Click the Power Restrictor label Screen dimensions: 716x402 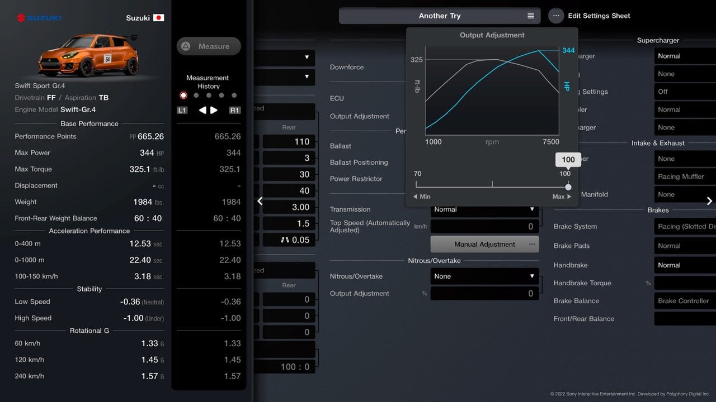tap(356, 179)
